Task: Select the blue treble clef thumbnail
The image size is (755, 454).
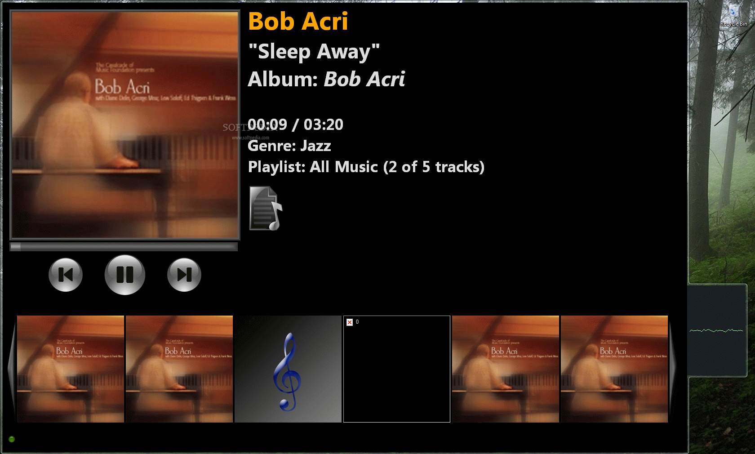Action: pos(288,369)
